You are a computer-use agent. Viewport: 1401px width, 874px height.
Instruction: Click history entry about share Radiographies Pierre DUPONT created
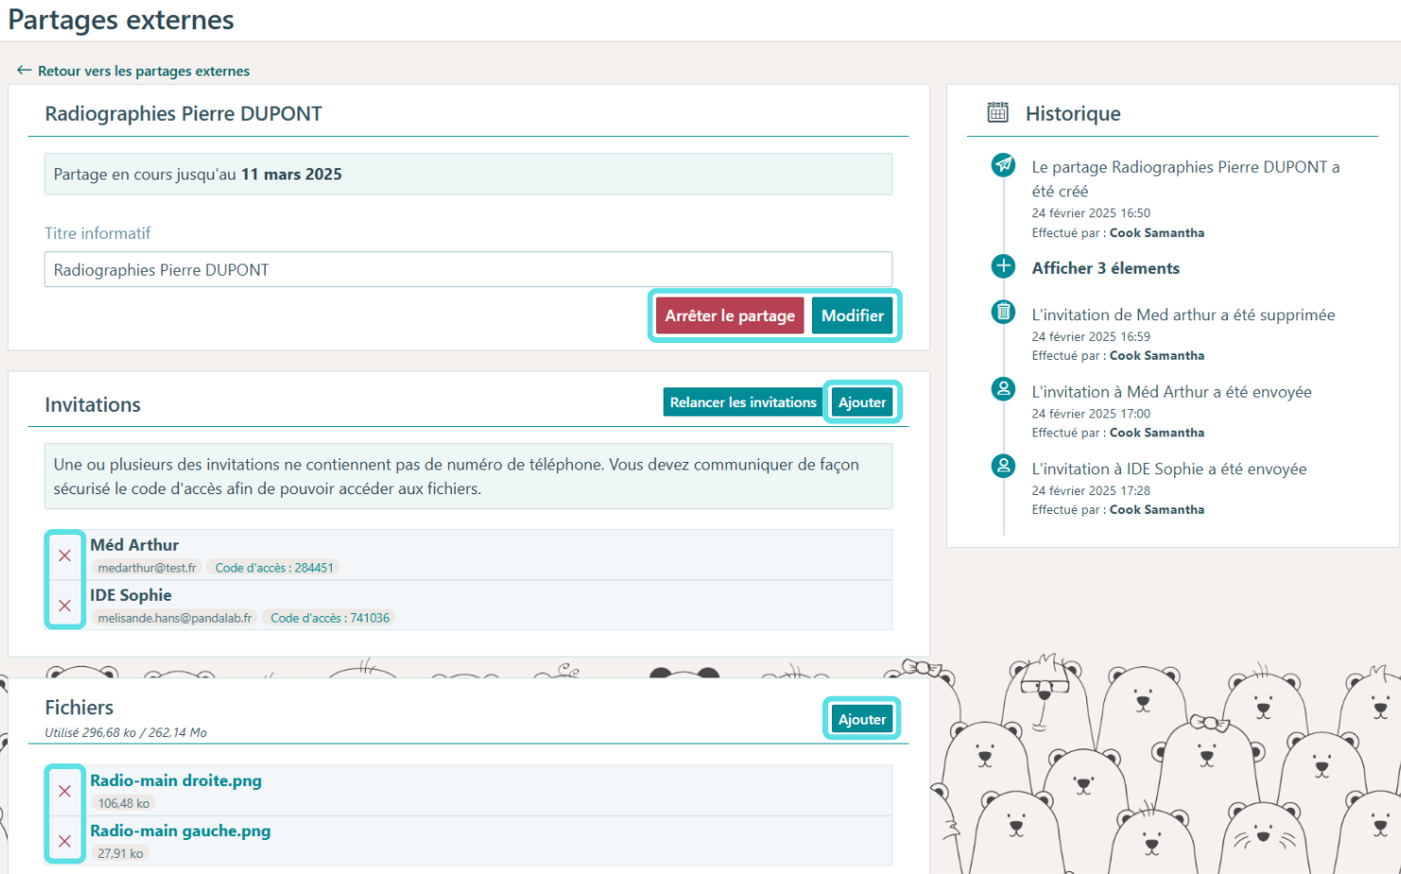click(1185, 179)
